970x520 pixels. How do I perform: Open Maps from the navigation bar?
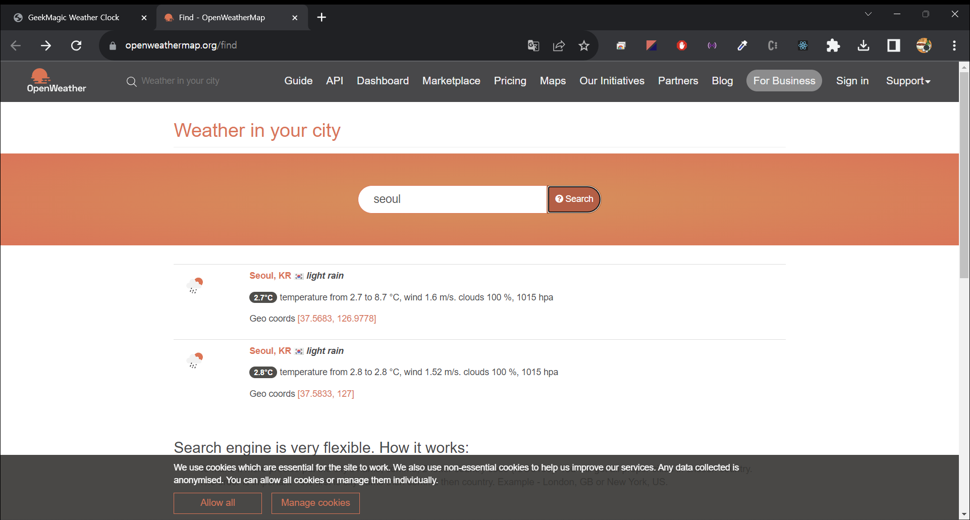click(x=553, y=81)
